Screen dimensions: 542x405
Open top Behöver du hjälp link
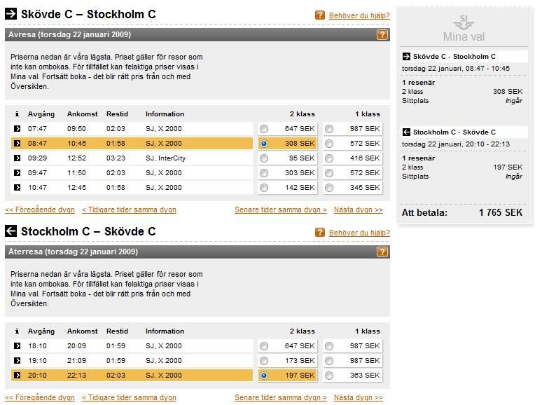click(x=359, y=15)
